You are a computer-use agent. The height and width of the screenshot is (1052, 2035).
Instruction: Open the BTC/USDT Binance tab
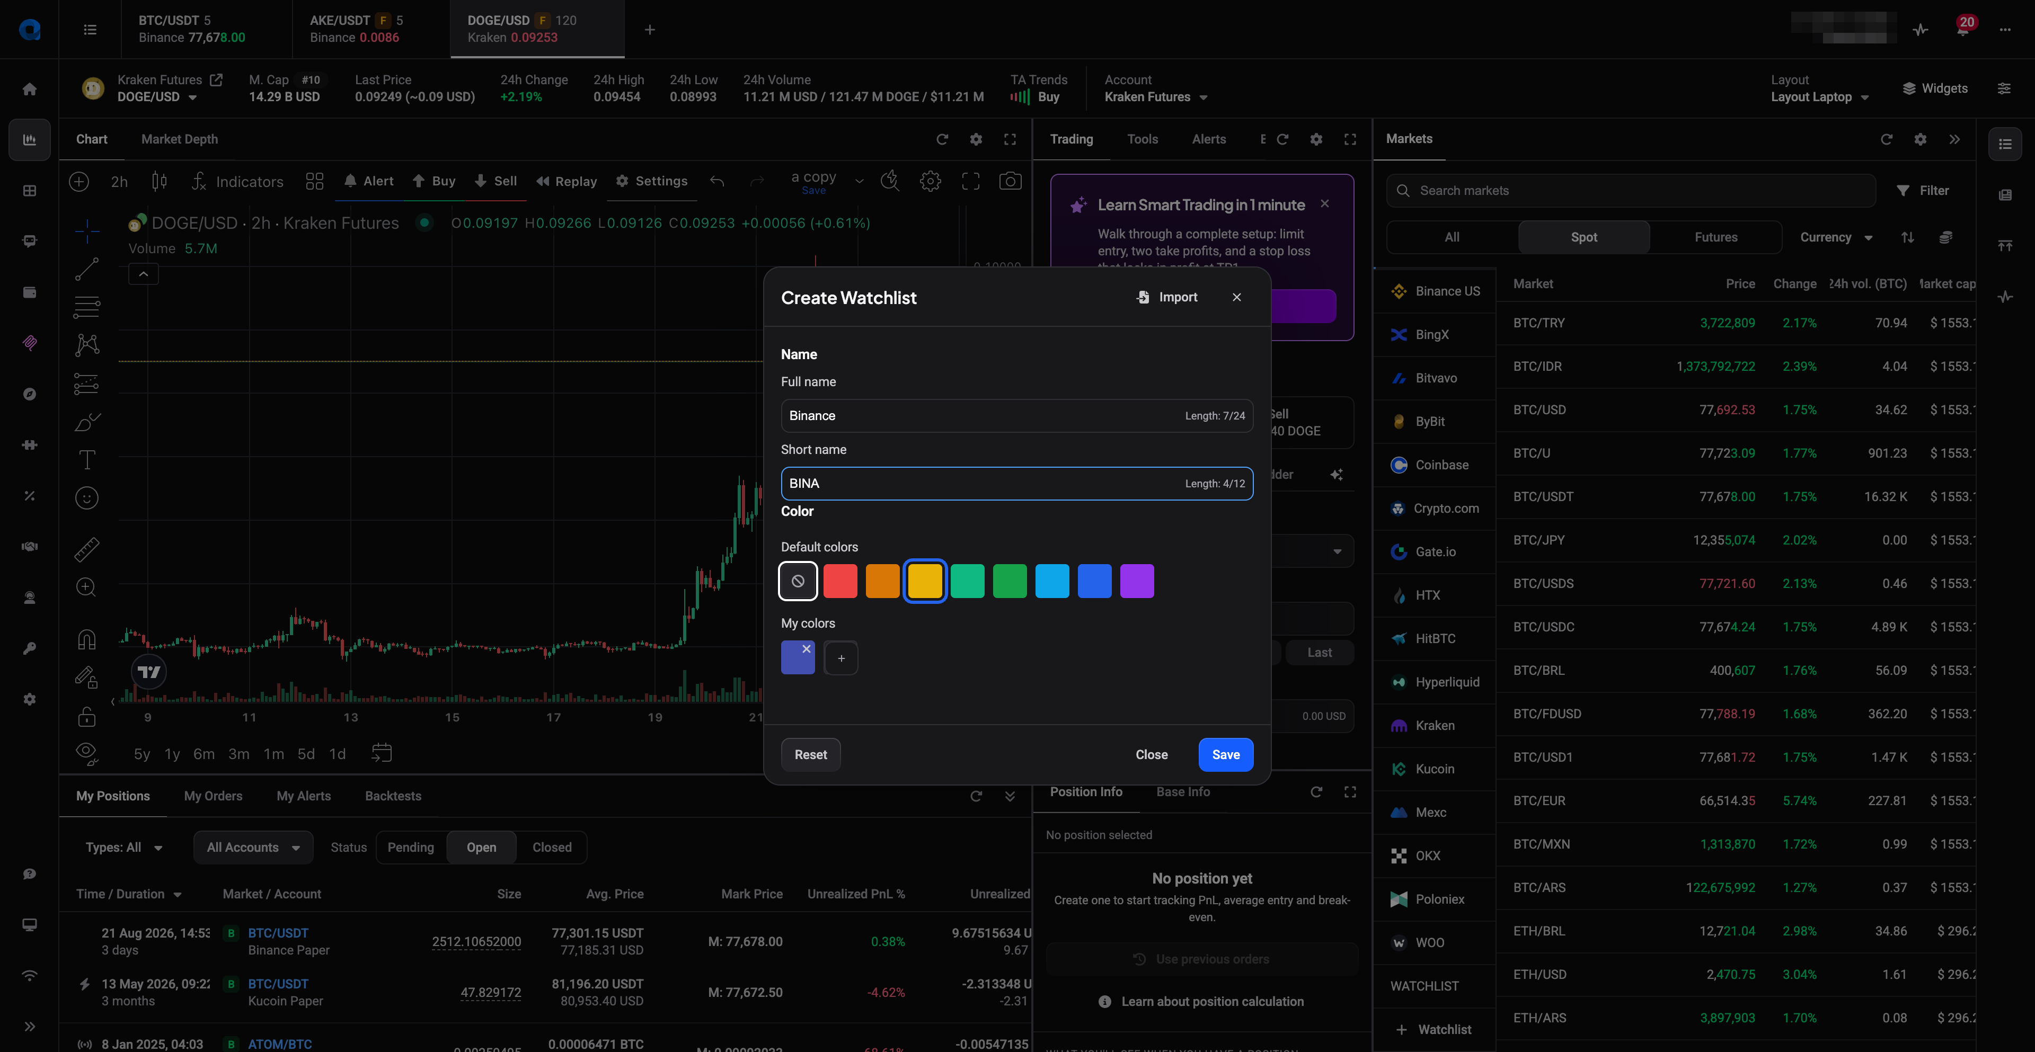pos(206,29)
